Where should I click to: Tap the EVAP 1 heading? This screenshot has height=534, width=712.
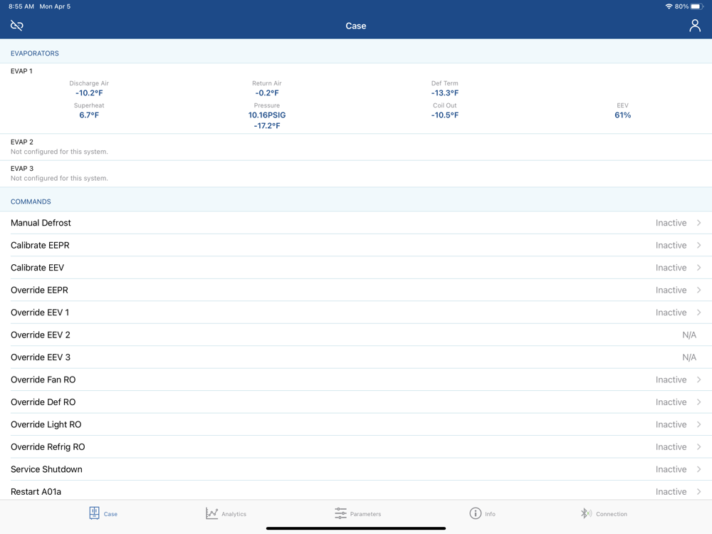[21, 71]
